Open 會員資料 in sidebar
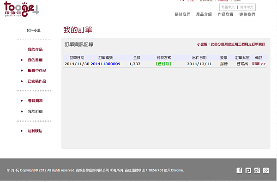277x182 pixels. click(35, 101)
